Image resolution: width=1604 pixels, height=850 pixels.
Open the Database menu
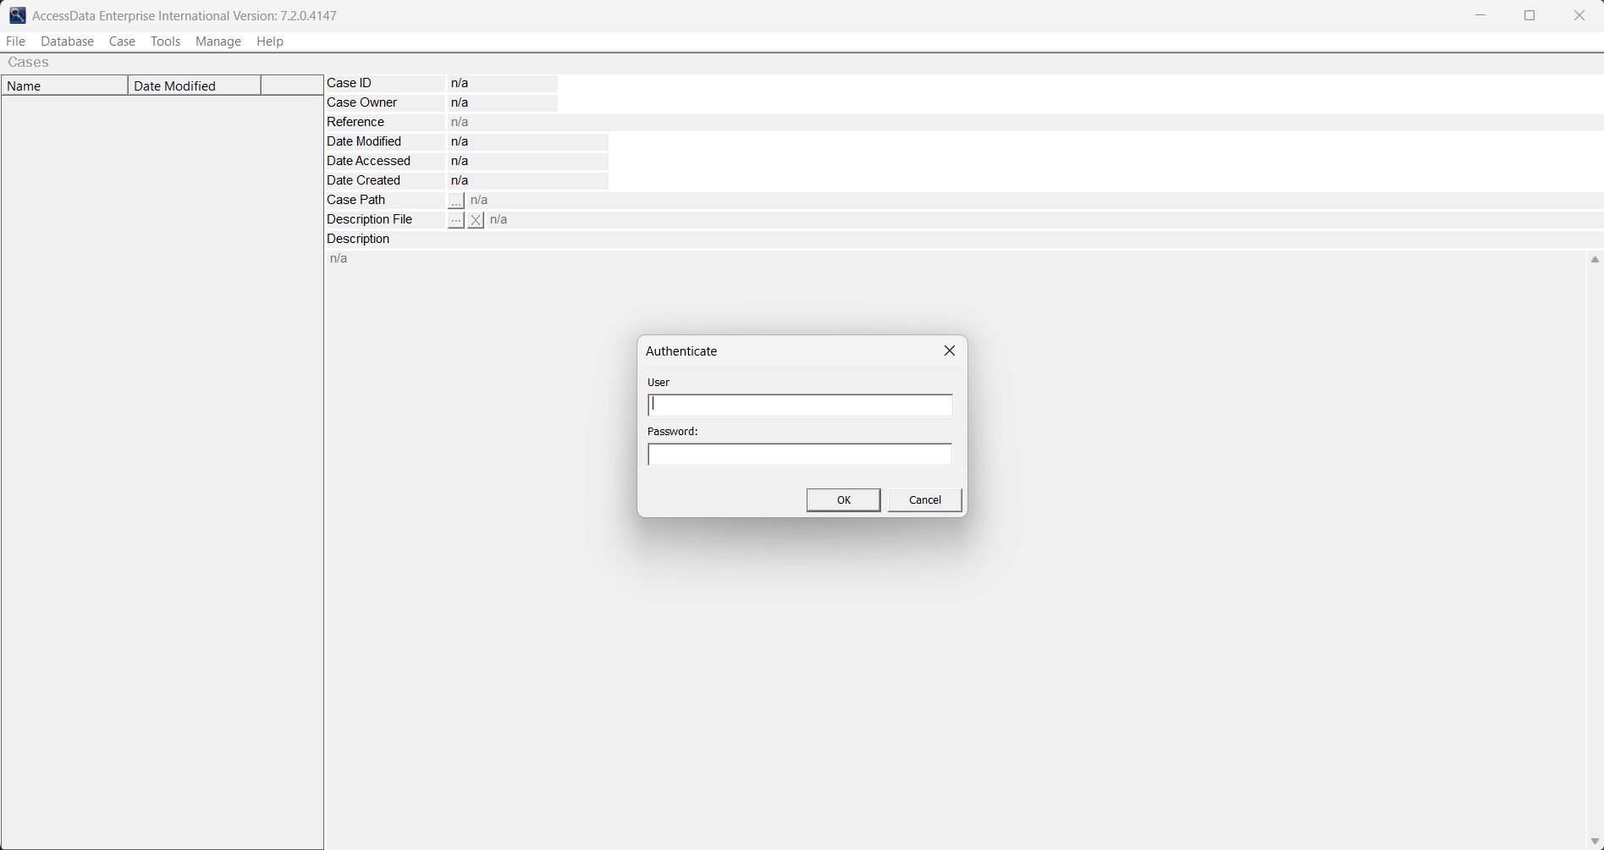67,41
